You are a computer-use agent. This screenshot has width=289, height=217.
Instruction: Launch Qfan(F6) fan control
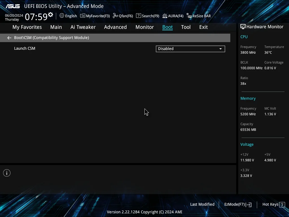coord(123,16)
